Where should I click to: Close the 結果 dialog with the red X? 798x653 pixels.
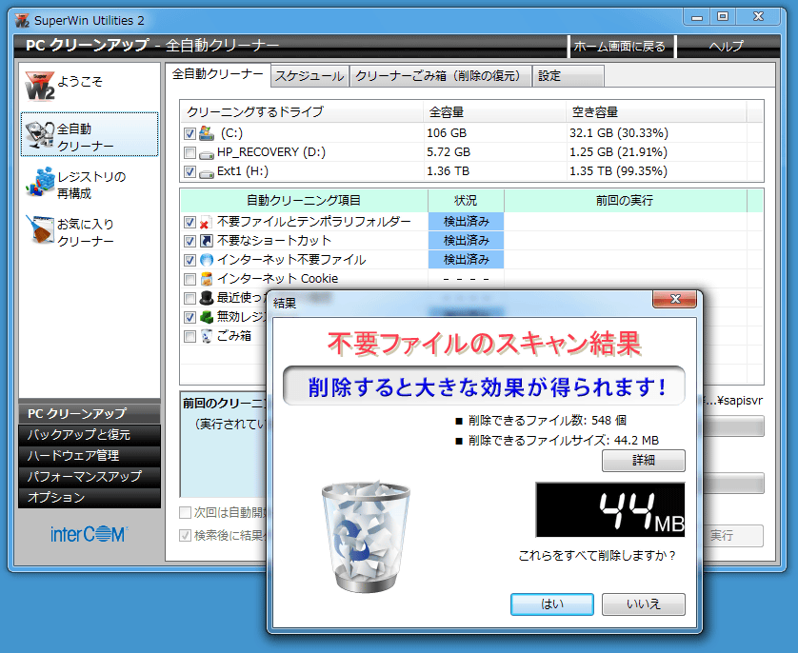pyautogui.click(x=675, y=299)
